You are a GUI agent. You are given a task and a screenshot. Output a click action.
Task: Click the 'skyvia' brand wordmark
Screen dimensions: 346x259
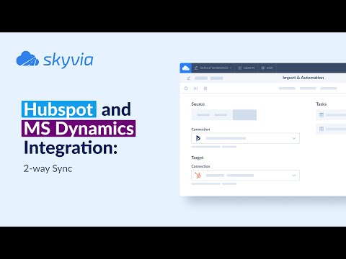(x=68, y=60)
